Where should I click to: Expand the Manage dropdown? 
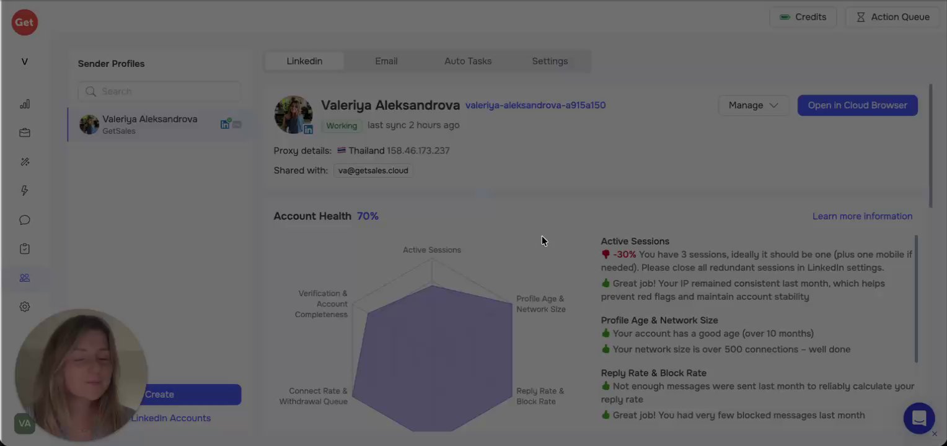tap(753, 105)
